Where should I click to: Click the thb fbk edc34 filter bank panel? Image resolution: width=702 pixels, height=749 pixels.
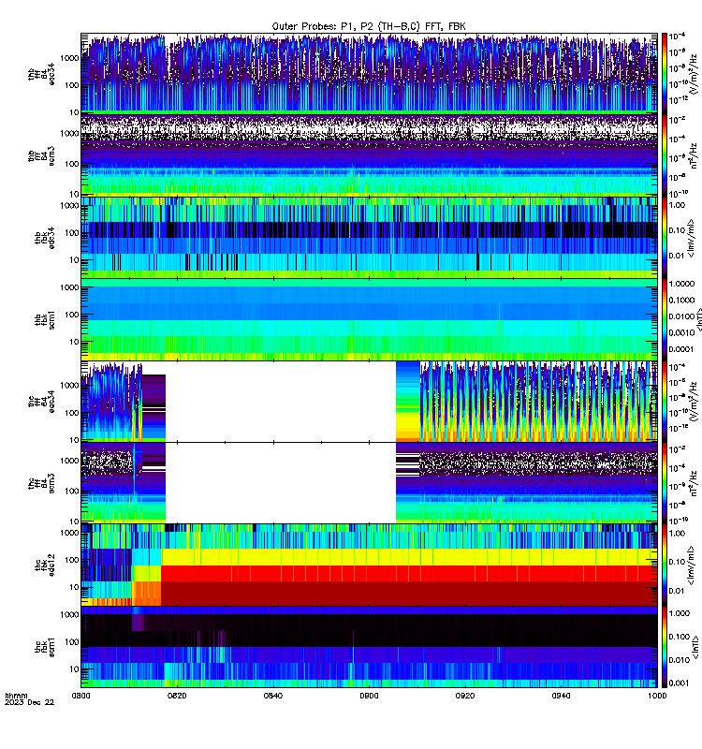click(369, 238)
